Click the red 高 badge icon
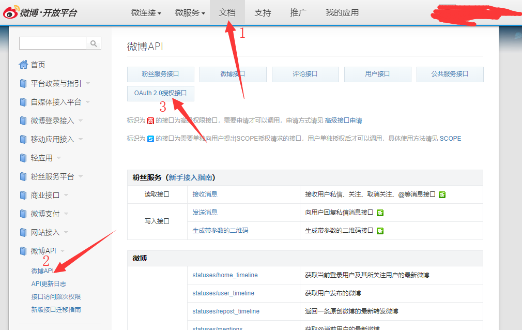The height and width of the screenshot is (330, 522). tap(150, 121)
